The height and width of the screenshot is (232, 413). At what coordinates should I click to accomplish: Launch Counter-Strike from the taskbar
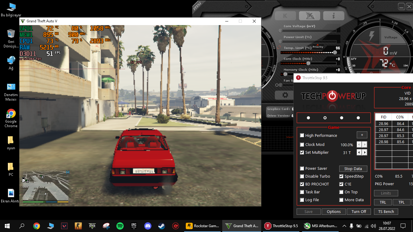pyautogui.click(x=78, y=226)
